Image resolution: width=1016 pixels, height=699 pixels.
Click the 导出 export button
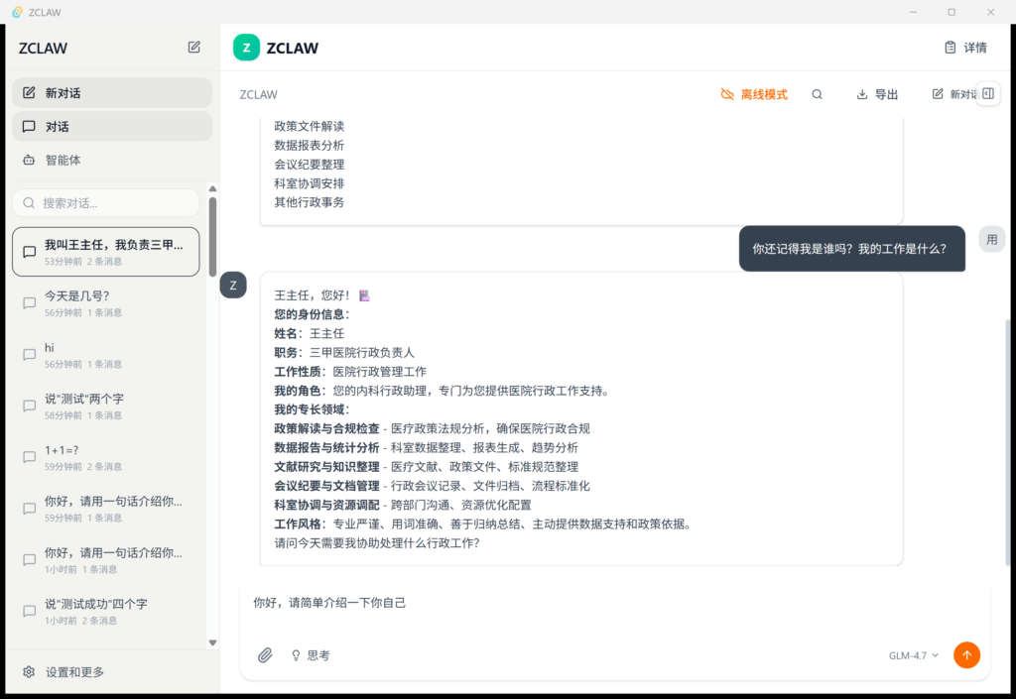pyautogui.click(x=877, y=94)
